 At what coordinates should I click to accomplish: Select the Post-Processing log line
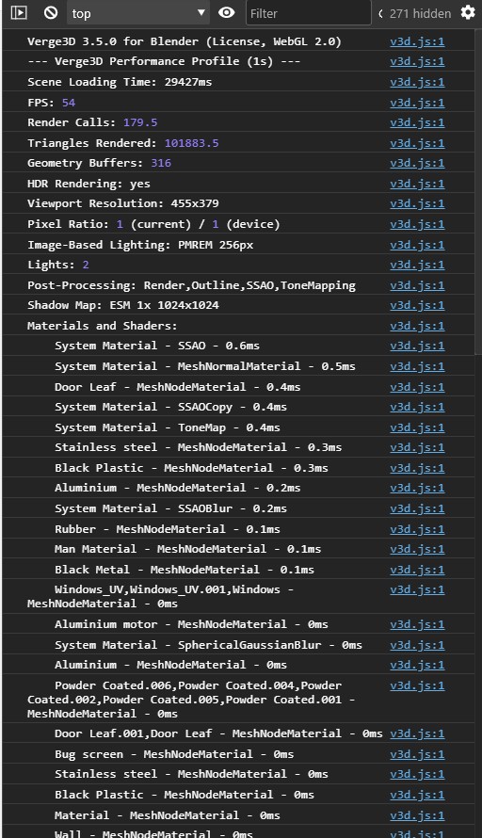pos(239,285)
